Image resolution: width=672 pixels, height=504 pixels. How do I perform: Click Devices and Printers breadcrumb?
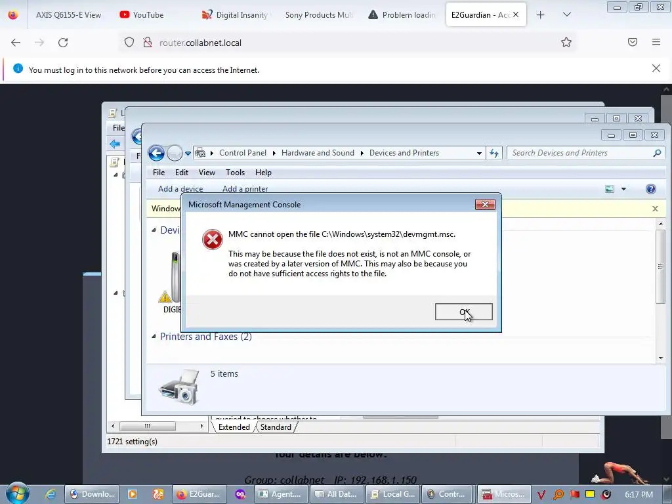click(x=404, y=153)
